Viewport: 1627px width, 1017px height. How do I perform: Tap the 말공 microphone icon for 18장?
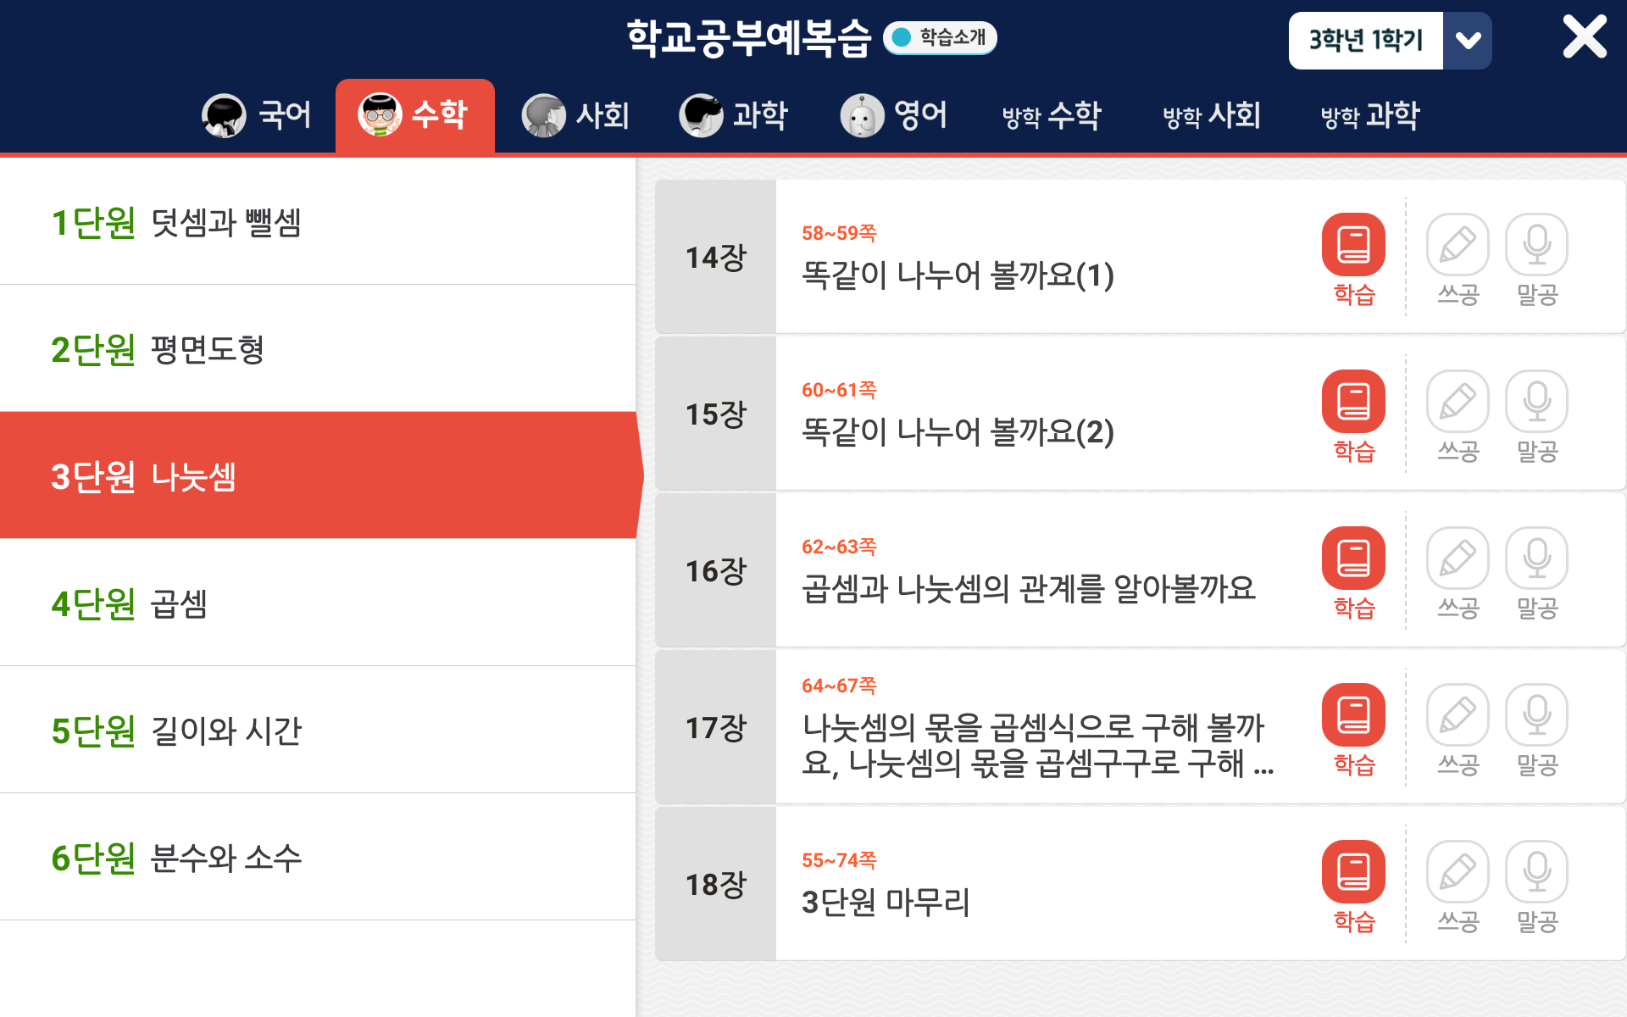(1536, 872)
